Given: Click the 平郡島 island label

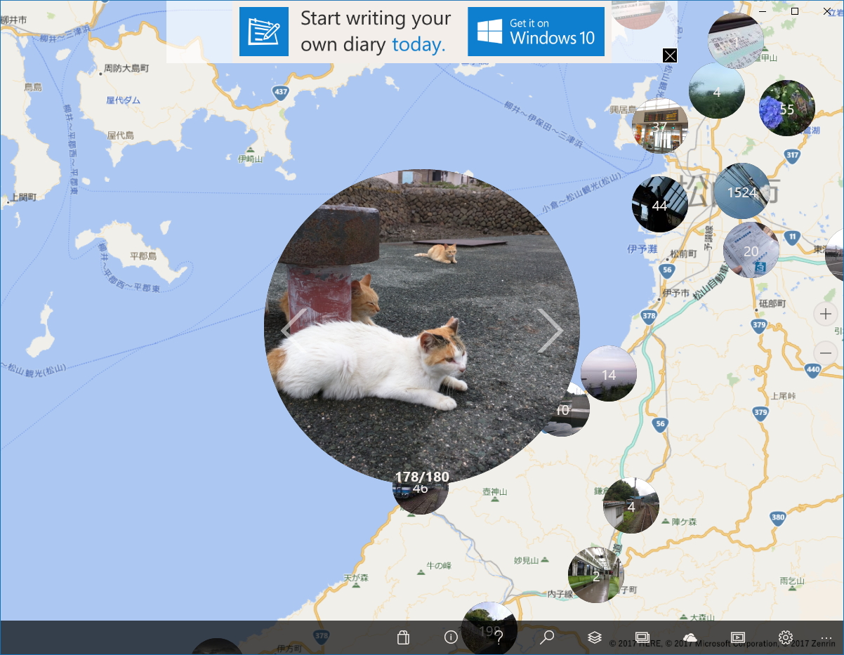Looking at the screenshot, I should pyautogui.click(x=142, y=256).
